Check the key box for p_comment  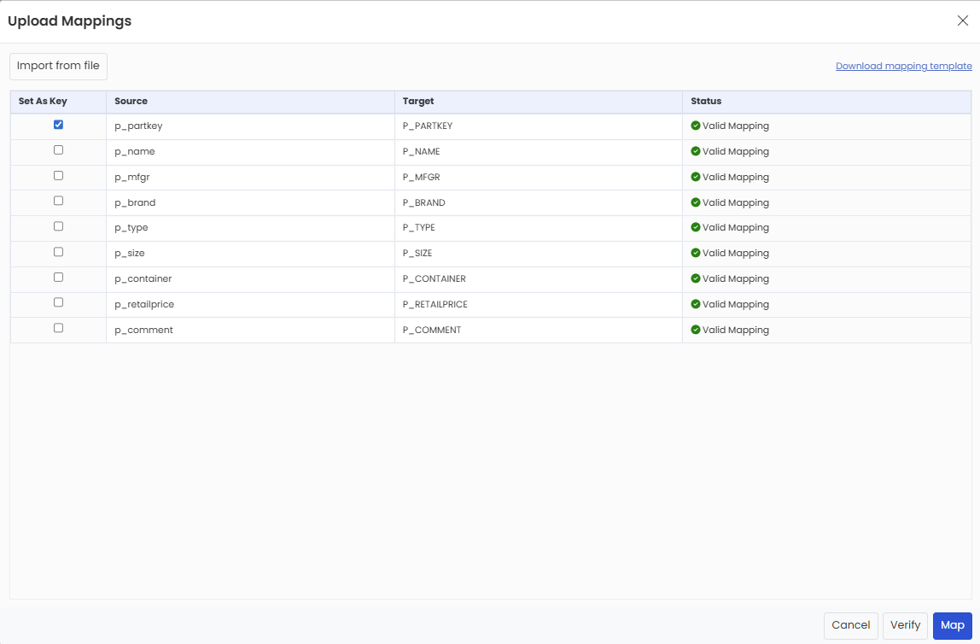tap(58, 328)
